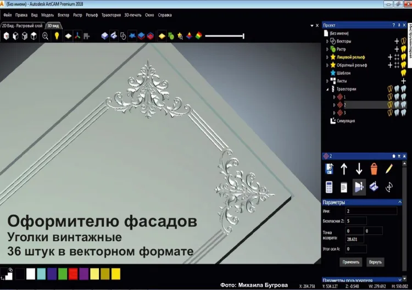
Task: Select the Симуляция tree item
Action: click(x=346, y=121)
